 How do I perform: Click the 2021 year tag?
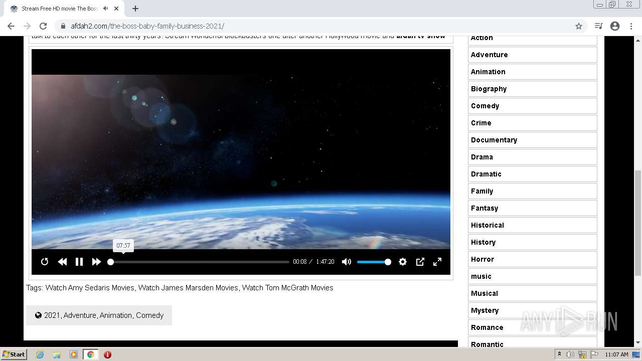click(52, 315)
